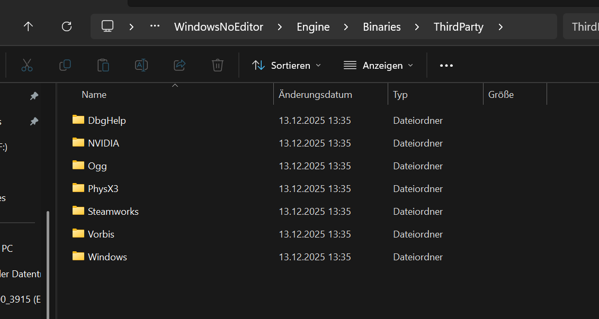Sort by Änderungsdatum column header
Viewport: 599px width, 319px height.
[x=316, y=95]
